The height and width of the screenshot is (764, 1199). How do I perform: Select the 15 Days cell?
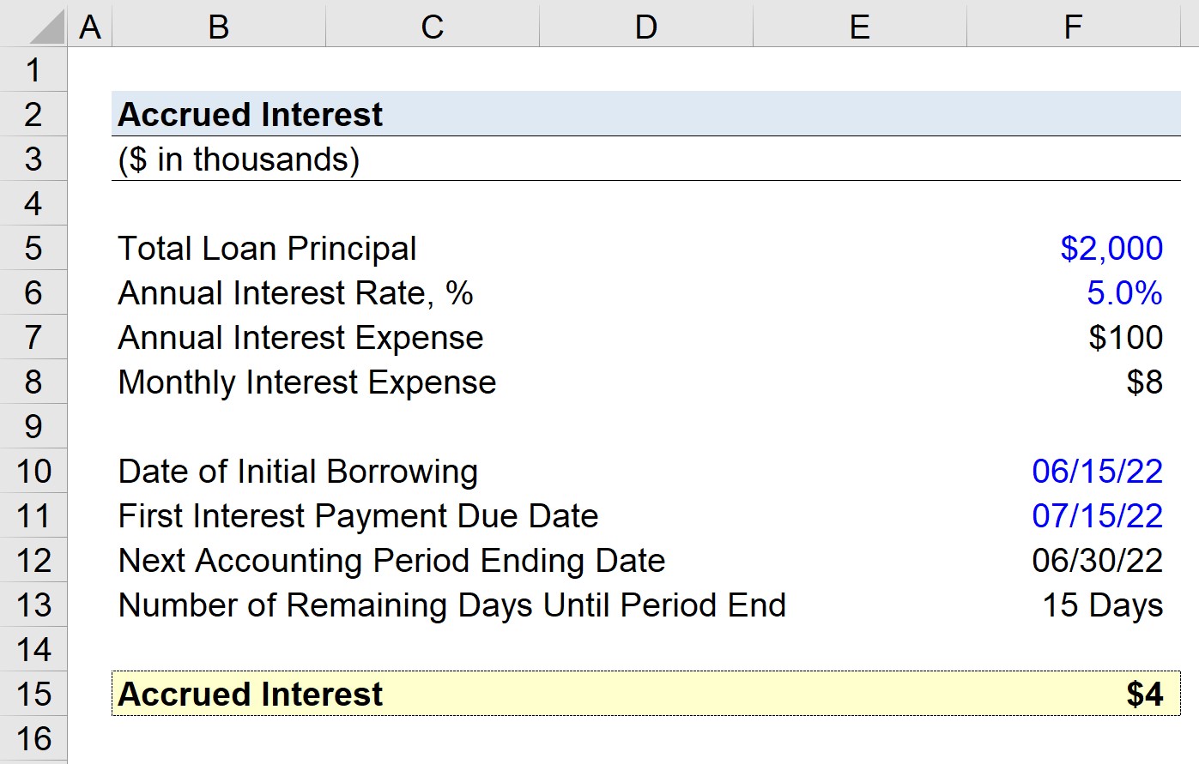tap(1102, 605)
